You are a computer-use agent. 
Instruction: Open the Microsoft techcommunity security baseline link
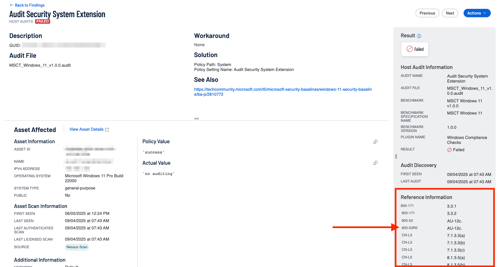pyautogui.click(x=283, y=92)
